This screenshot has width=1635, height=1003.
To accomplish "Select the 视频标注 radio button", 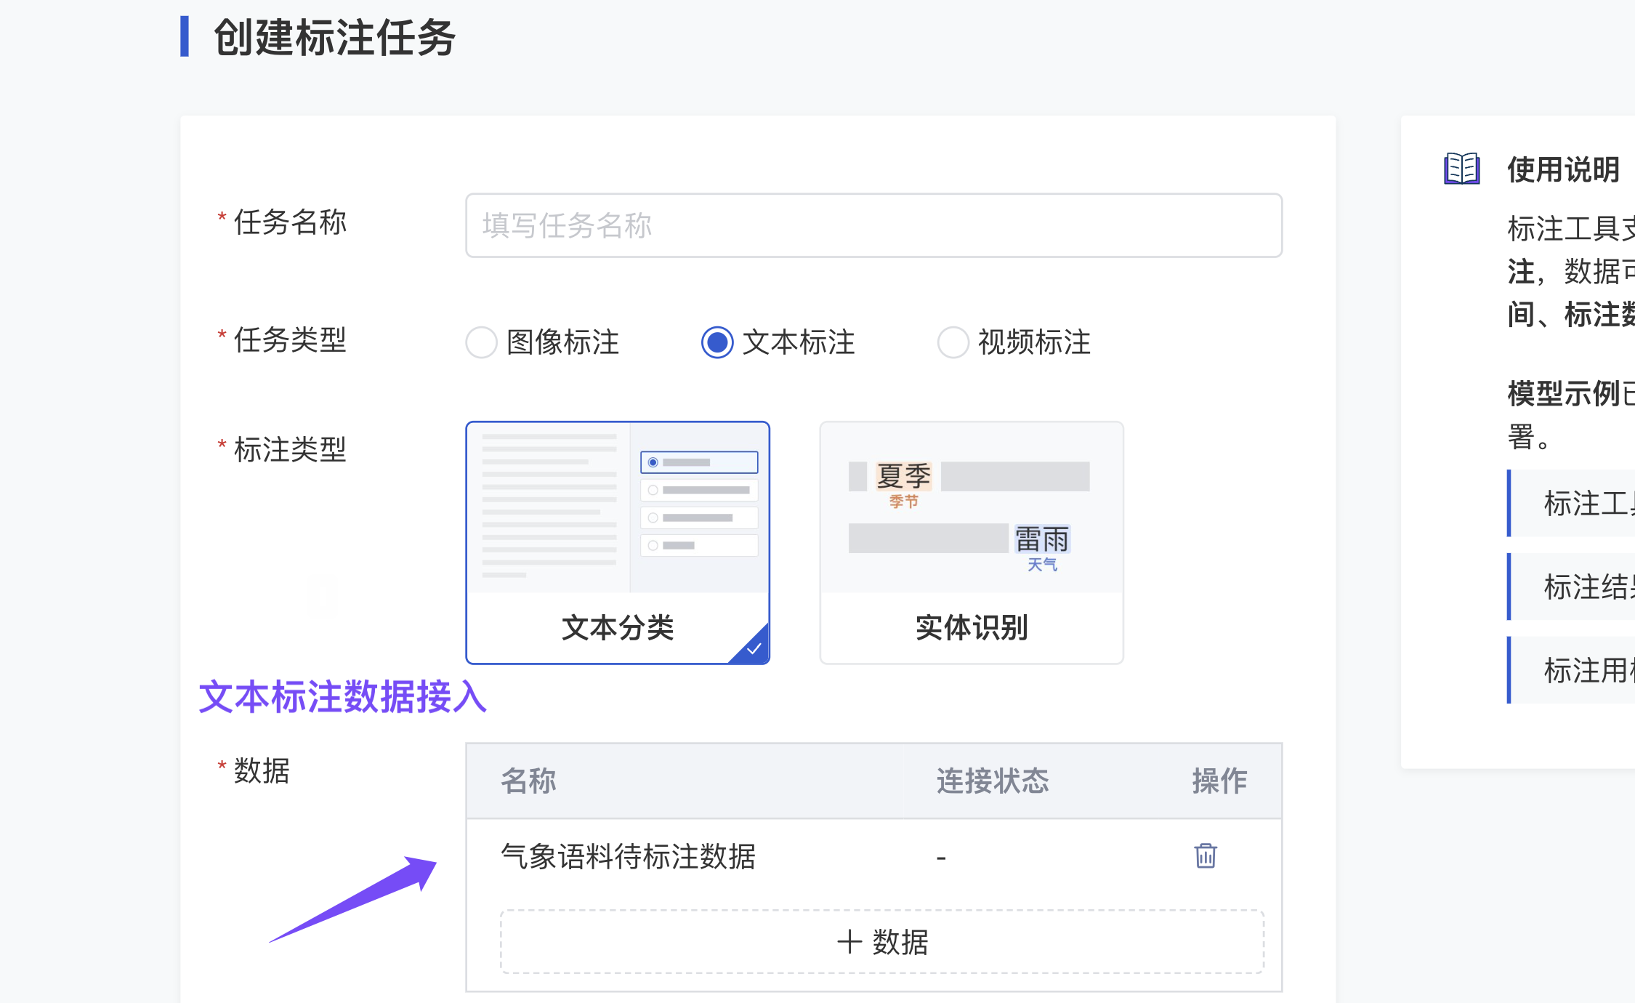I will tap(953, 342).
